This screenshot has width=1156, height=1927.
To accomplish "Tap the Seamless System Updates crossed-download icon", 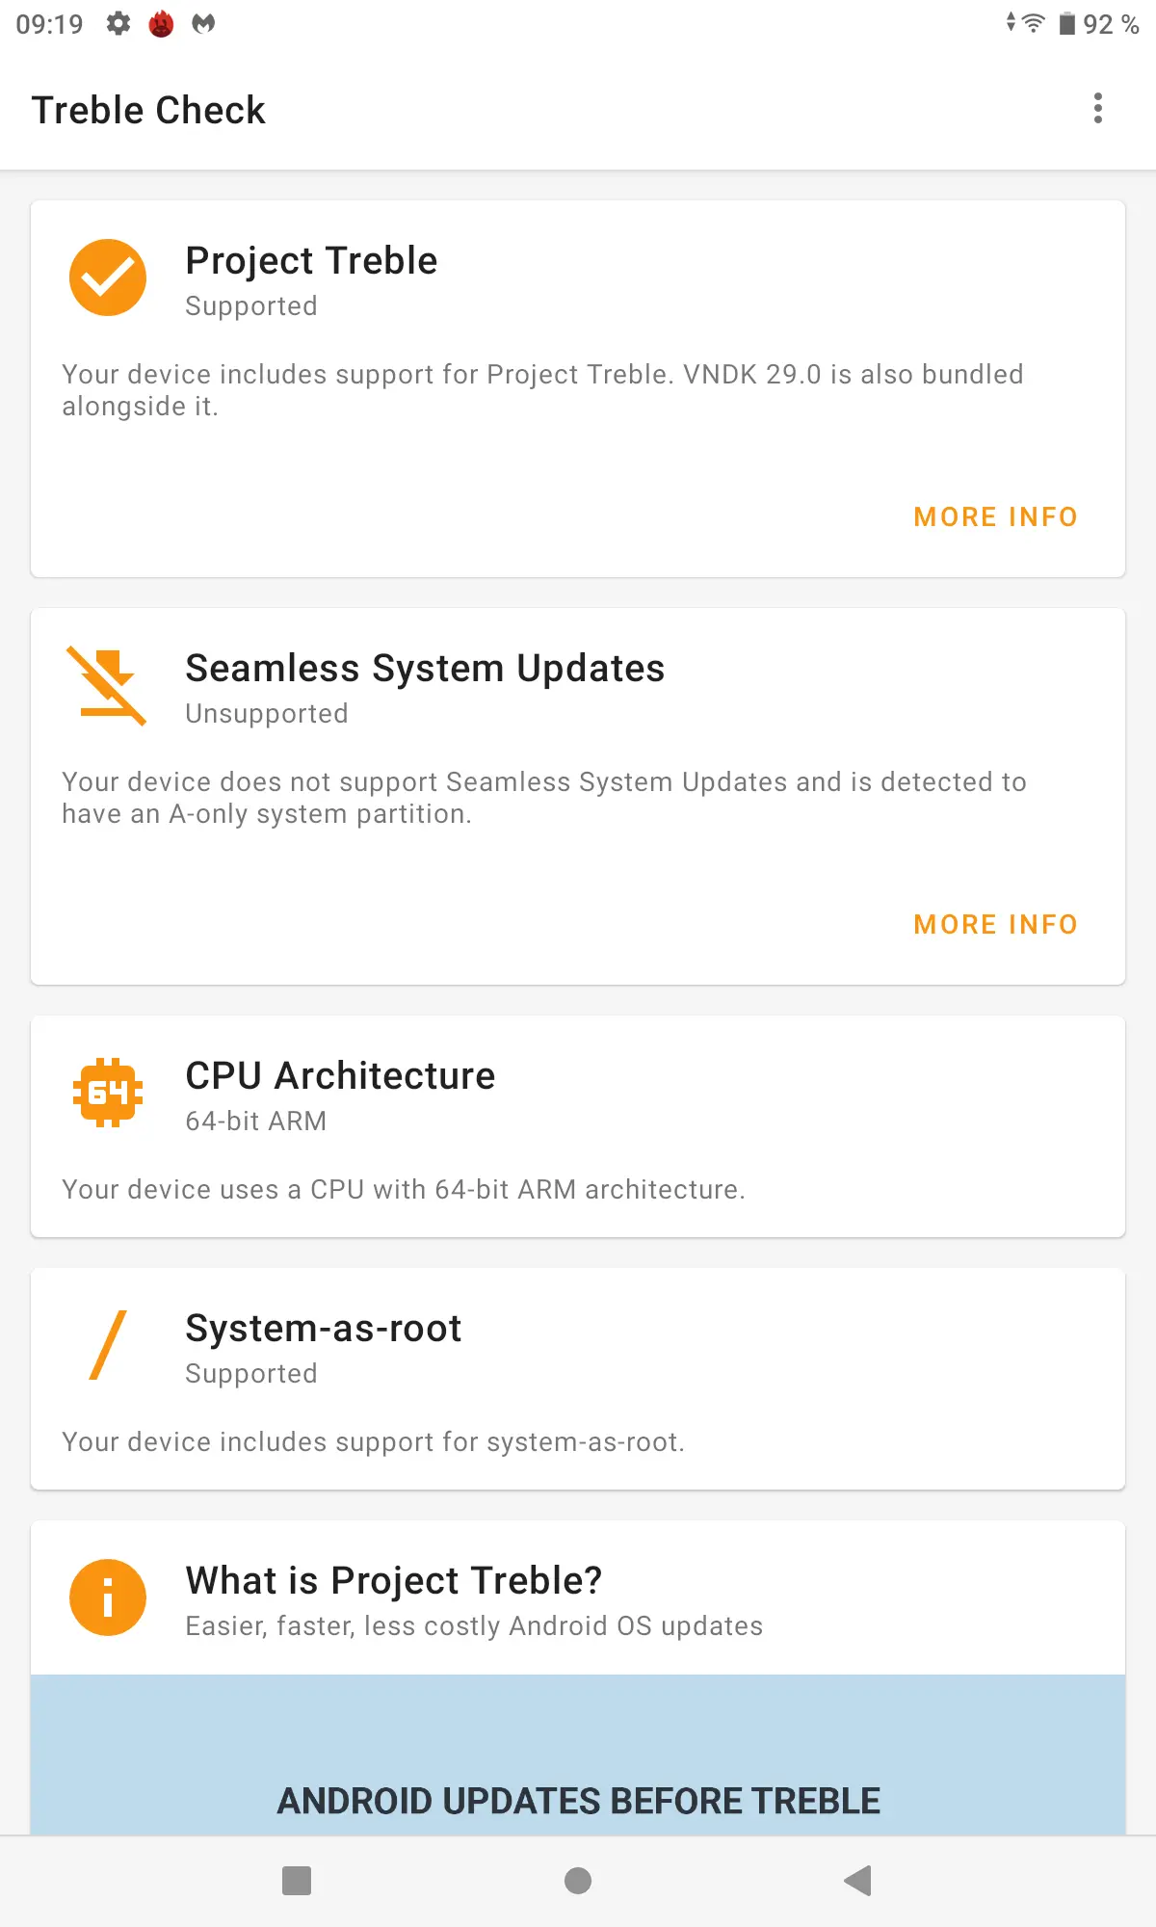I will [x=107, y=685].
